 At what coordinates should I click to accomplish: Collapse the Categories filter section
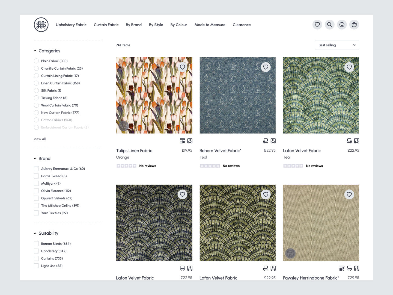35,51
